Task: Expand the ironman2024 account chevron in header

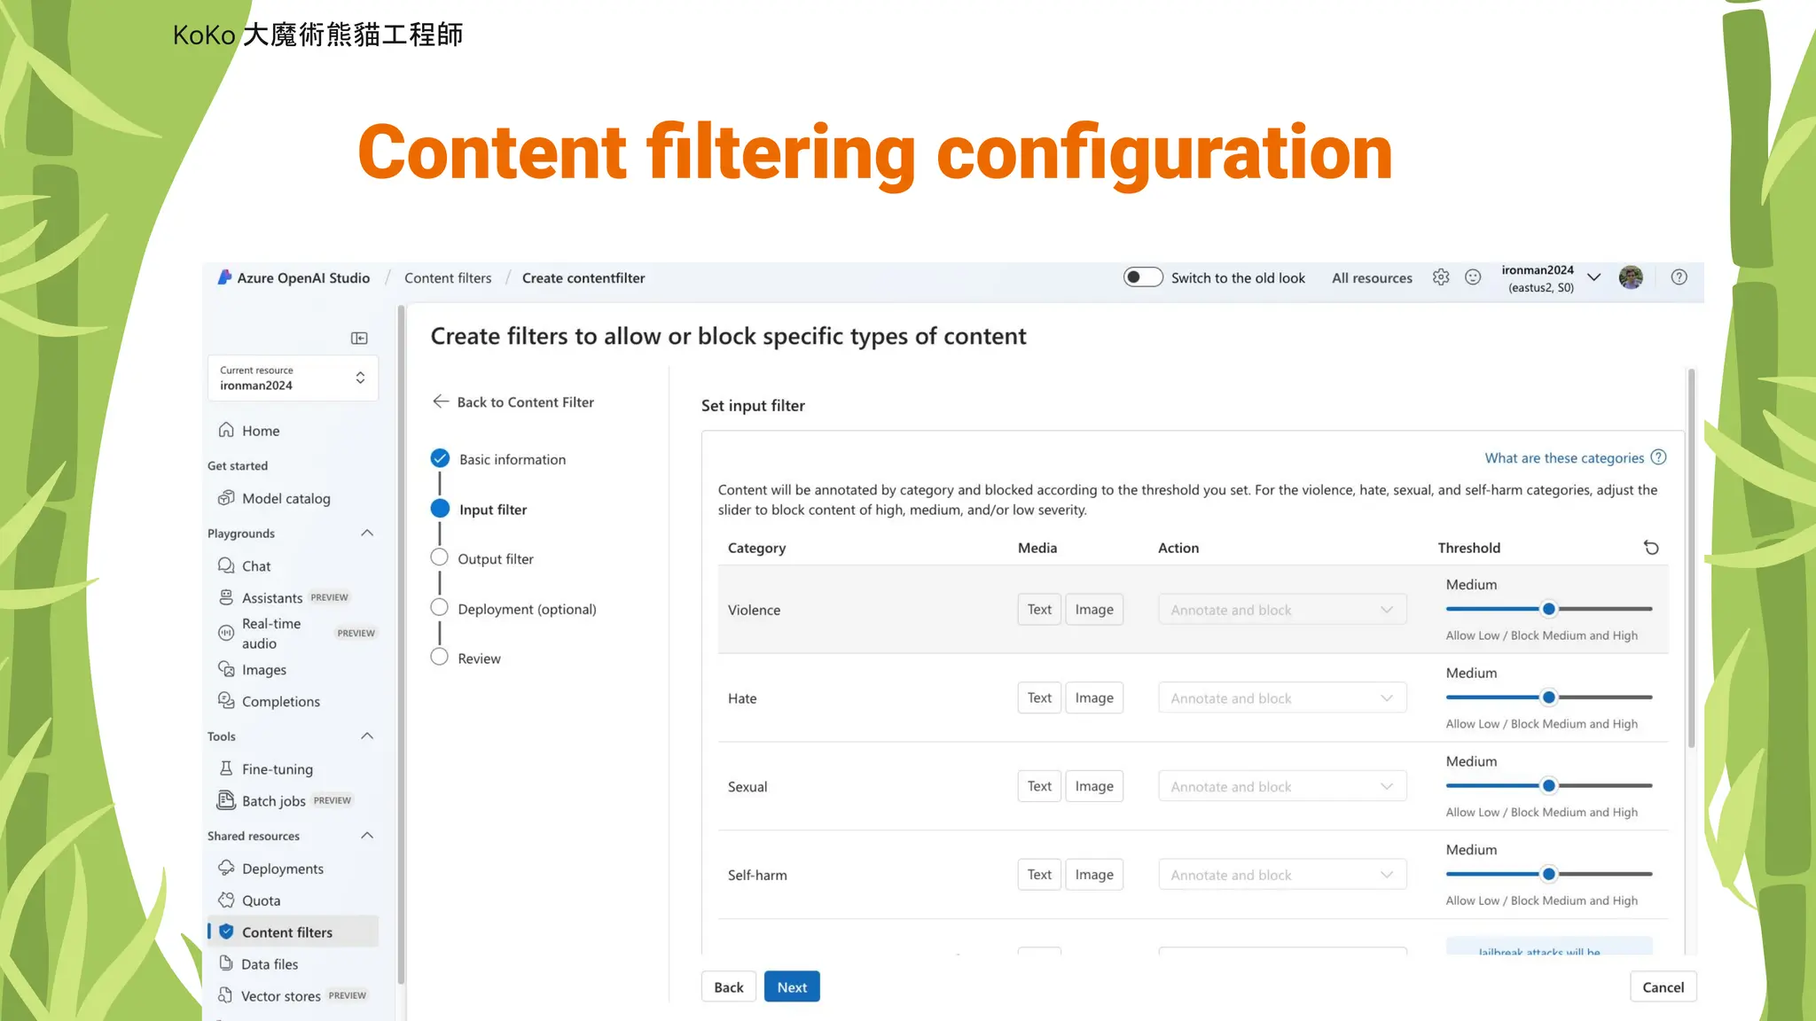Action: click(1593, 277)
